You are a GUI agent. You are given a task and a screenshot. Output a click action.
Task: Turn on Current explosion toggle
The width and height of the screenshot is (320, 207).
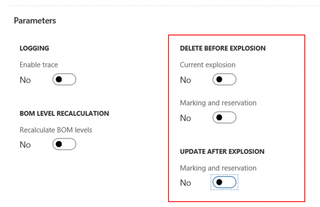[x=224, y=79]
